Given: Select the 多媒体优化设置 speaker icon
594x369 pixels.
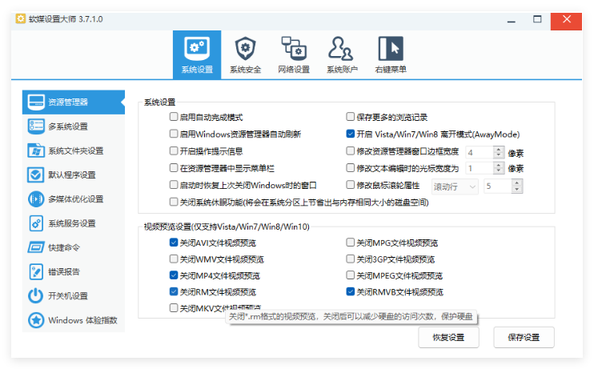Looking at the screenshot, I should click(36, 199).
